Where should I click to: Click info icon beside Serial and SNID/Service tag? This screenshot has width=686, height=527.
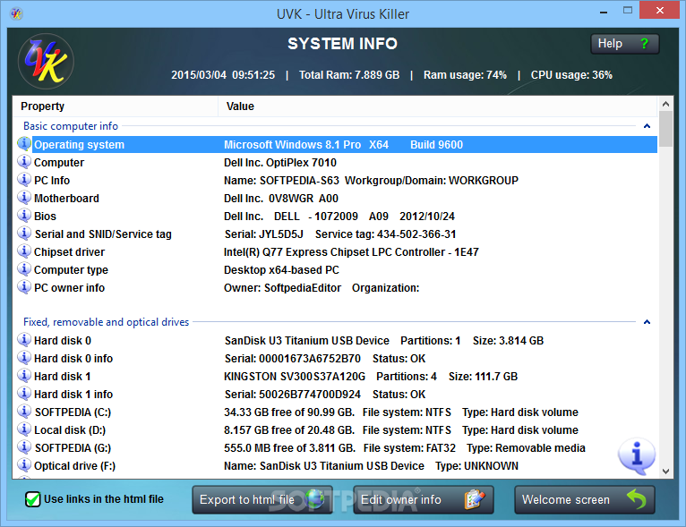pos(24,234)
